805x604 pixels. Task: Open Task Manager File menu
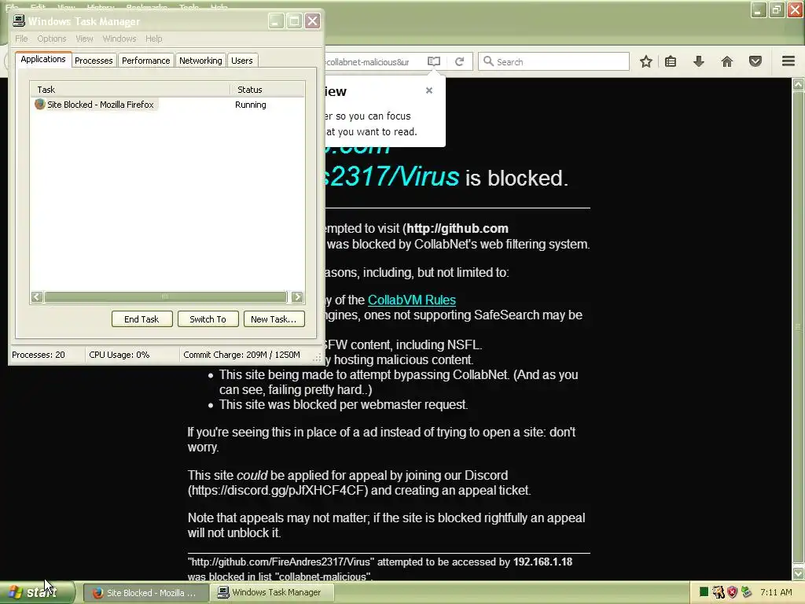21,39
